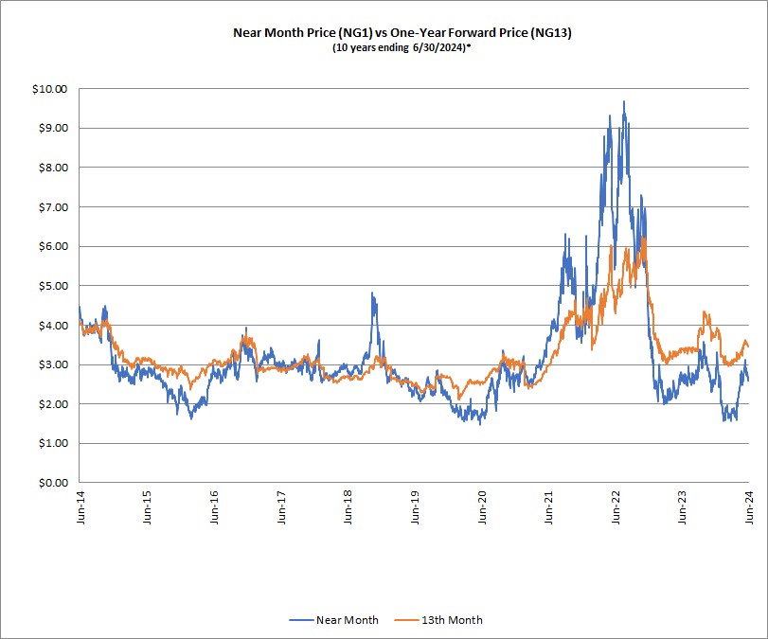Click the chart title about NG1 vs NG13

point(402,33)
